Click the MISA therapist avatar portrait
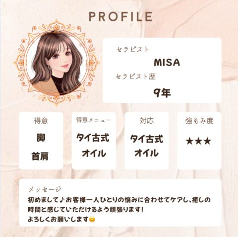 (x=57, y=63)
